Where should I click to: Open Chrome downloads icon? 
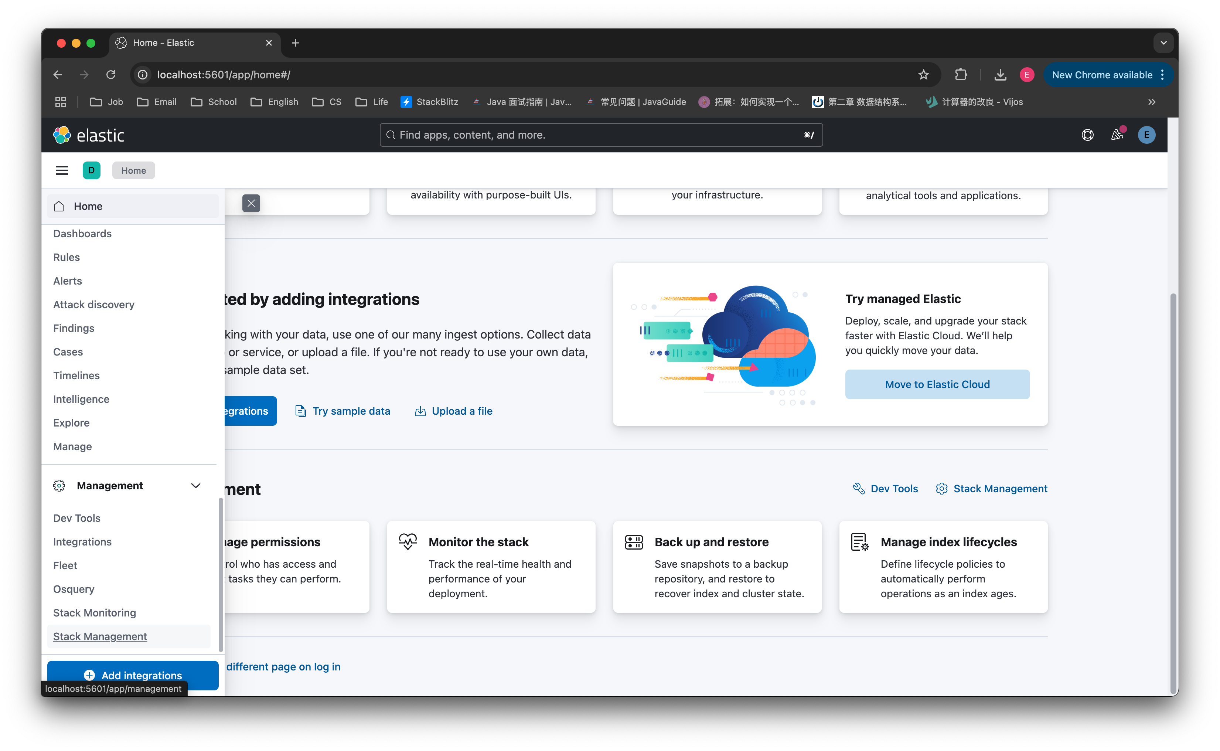coord(1000,75)
